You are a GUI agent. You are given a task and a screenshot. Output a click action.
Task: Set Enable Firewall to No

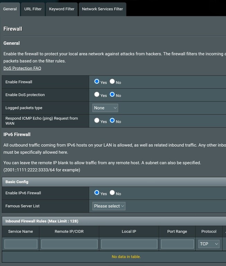tap(112, 81)
